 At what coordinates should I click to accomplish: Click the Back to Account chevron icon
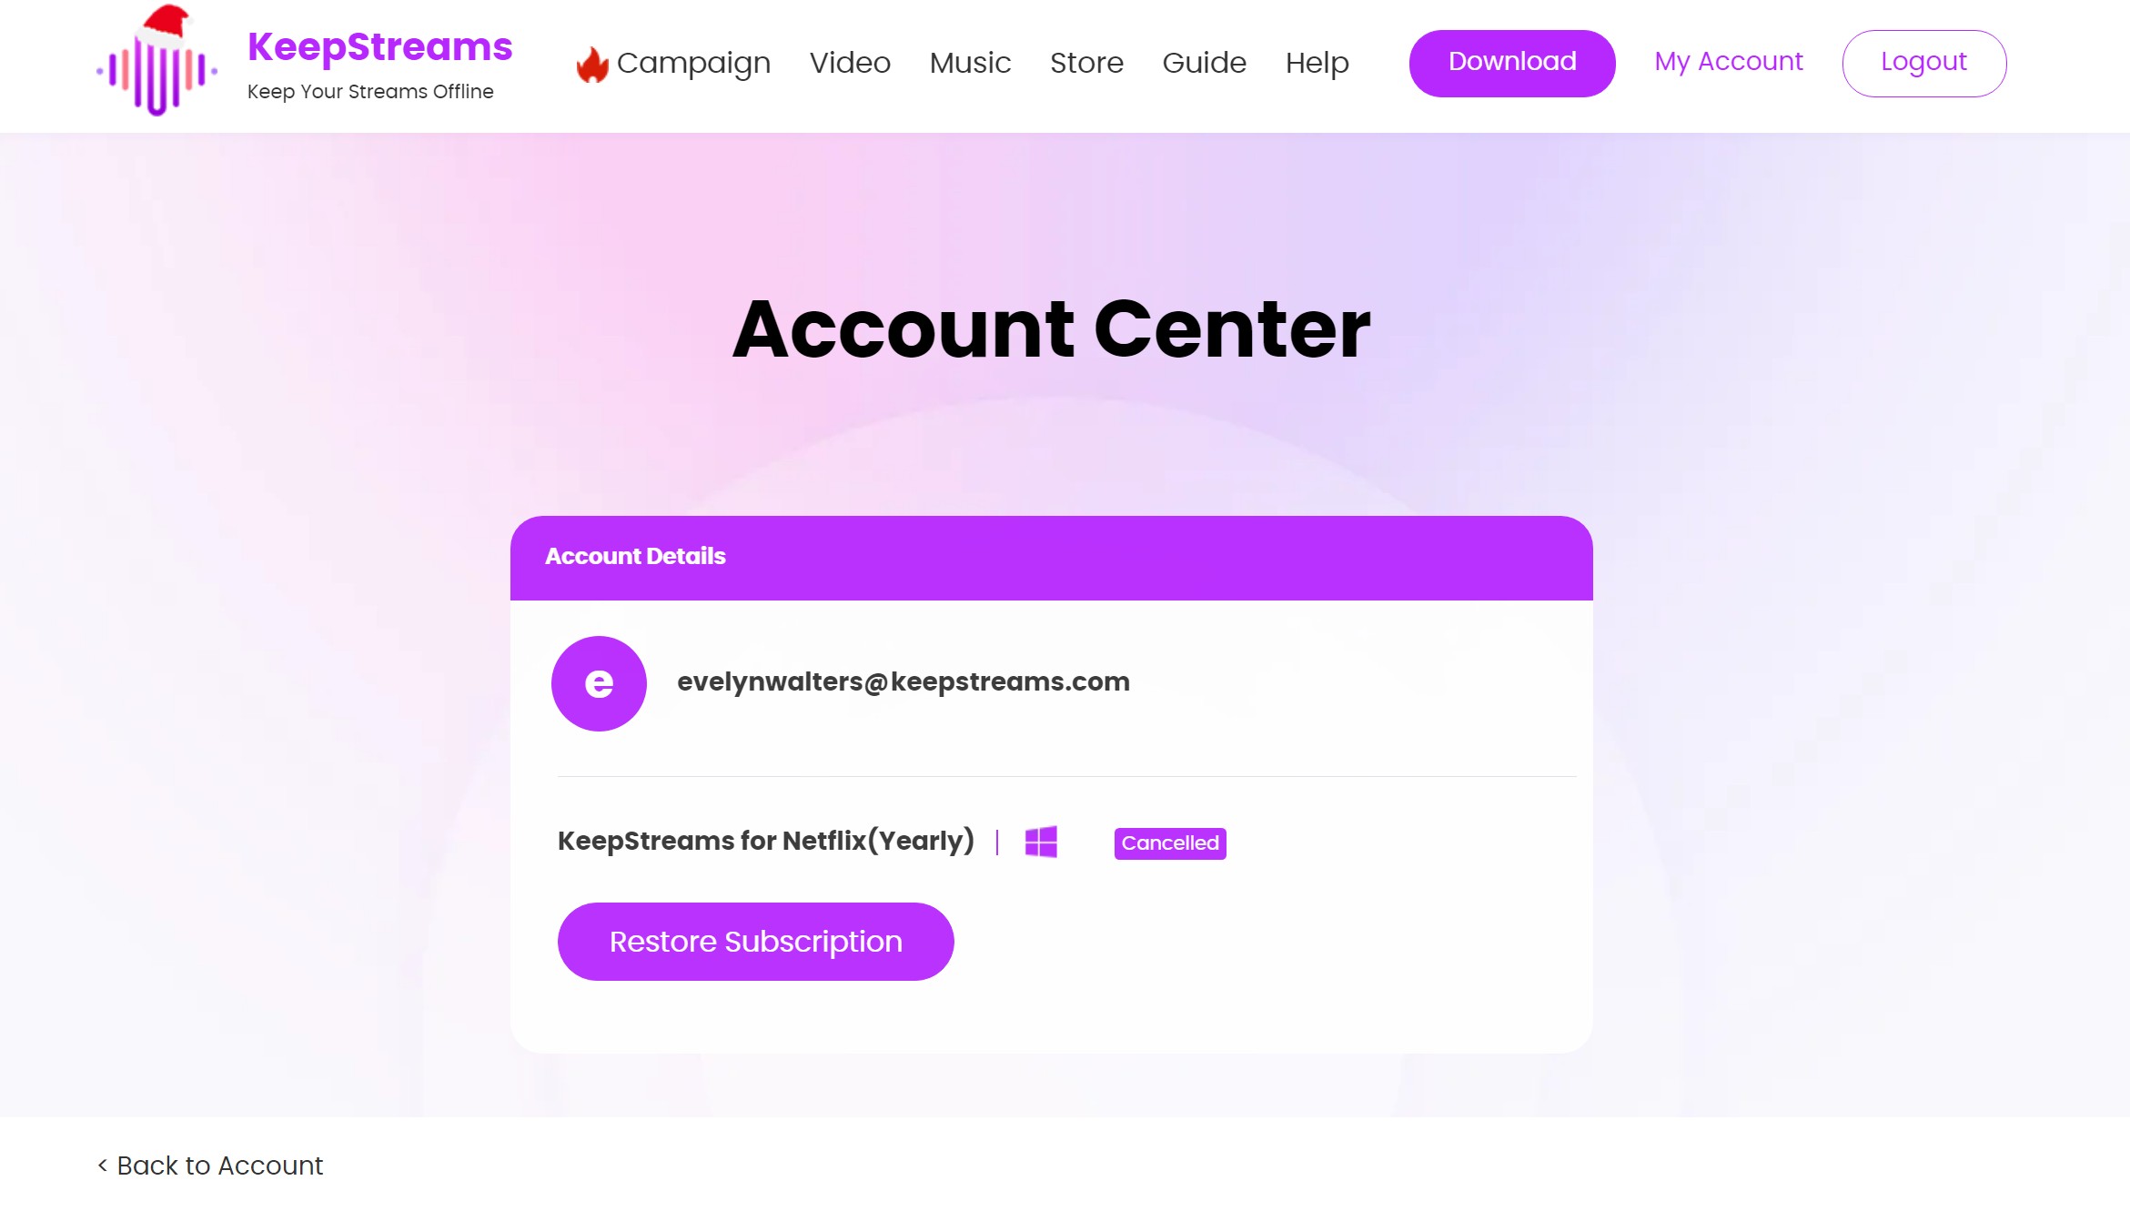pyautogui.click(x=103, y=1164)
